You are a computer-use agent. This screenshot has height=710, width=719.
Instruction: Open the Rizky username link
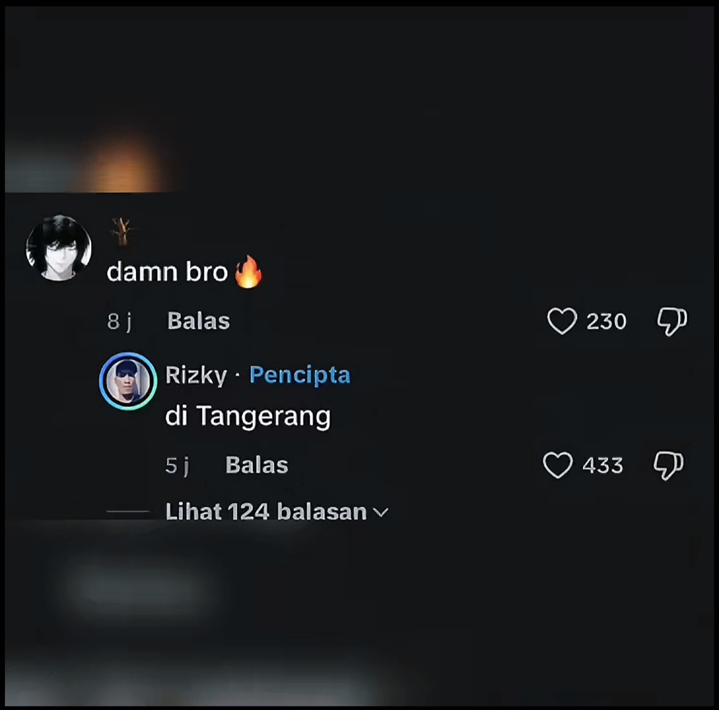coord(196,375)
